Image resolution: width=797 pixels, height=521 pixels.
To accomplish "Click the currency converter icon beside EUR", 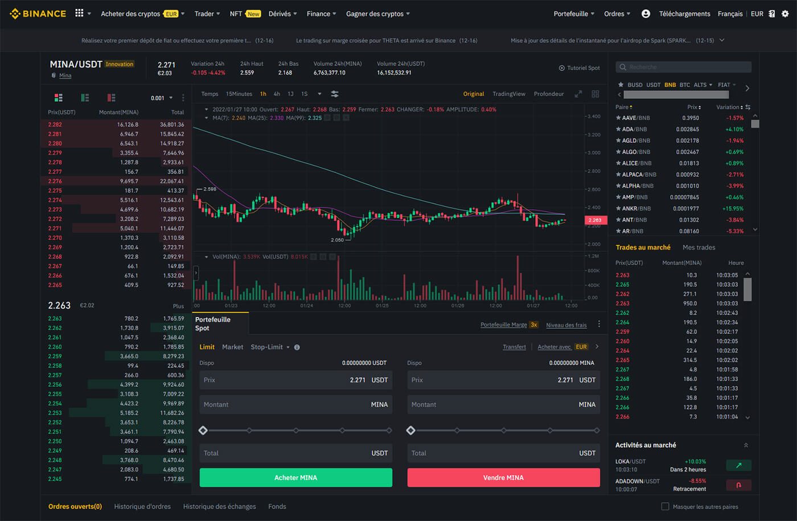I will point(771,14).
